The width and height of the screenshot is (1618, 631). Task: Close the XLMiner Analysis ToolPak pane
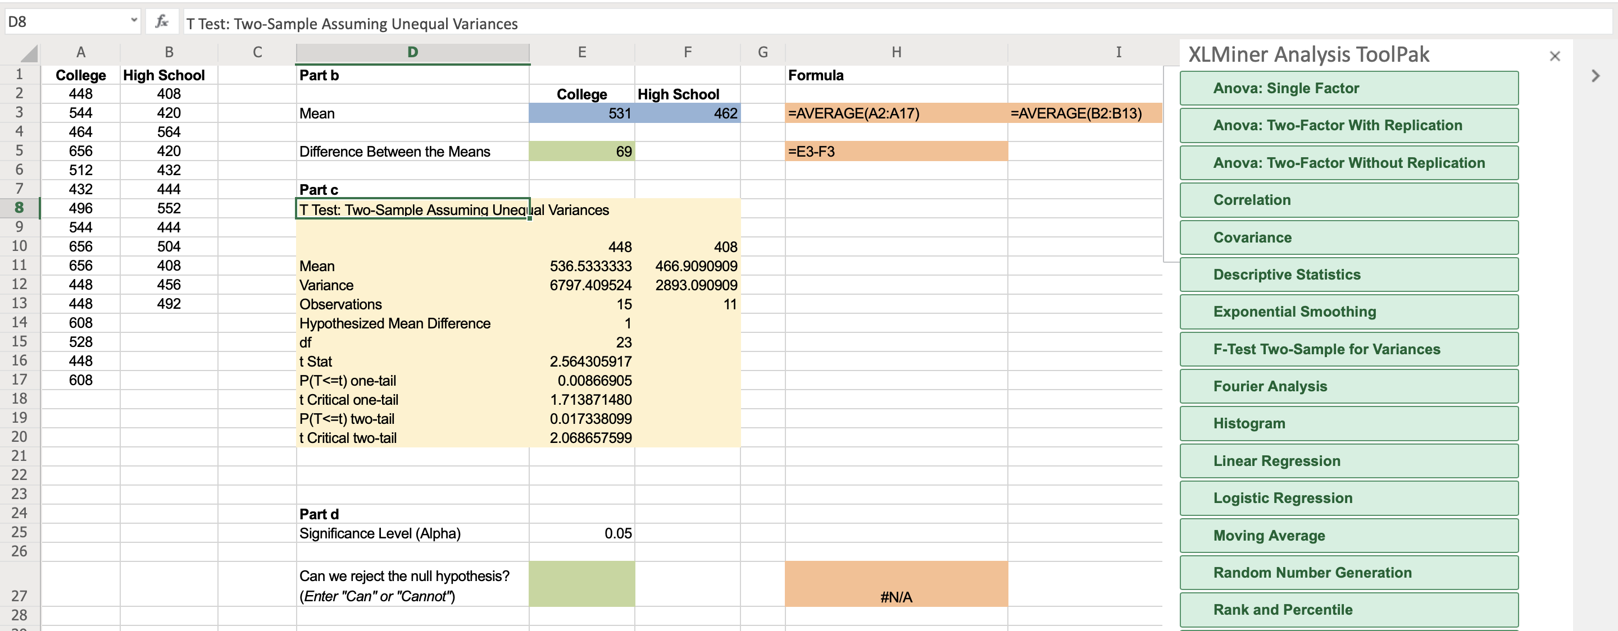1555,57
